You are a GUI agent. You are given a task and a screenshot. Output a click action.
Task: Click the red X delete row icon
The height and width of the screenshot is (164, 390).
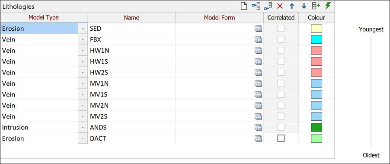(x=280, y=6)
